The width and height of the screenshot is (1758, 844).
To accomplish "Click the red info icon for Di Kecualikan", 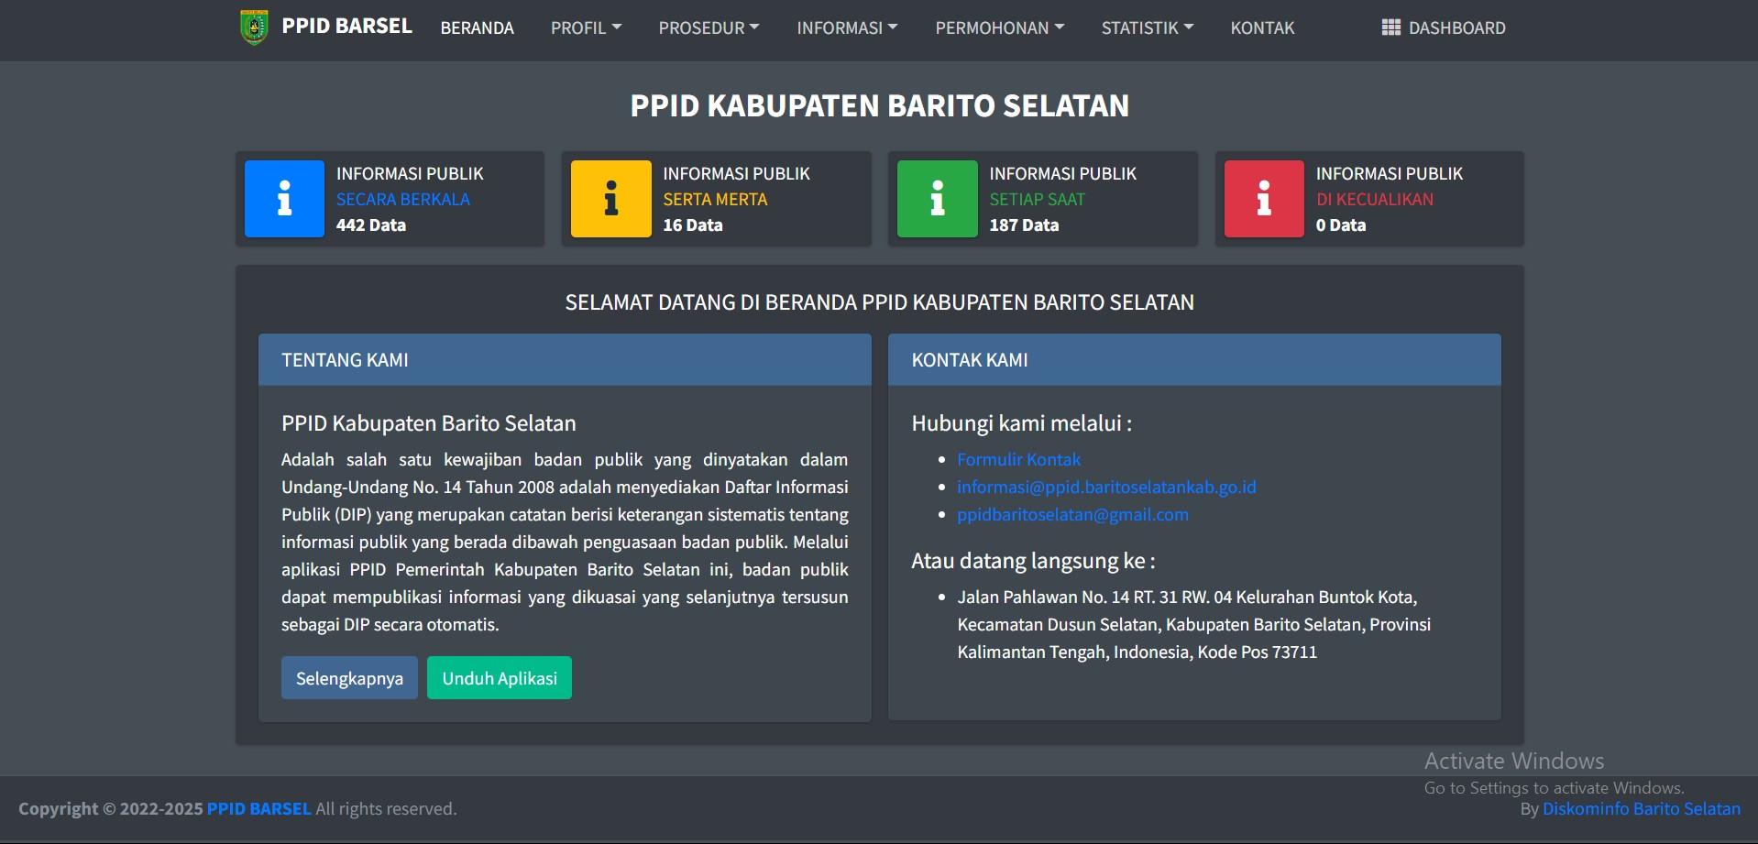I will [x=1263, y=199].
